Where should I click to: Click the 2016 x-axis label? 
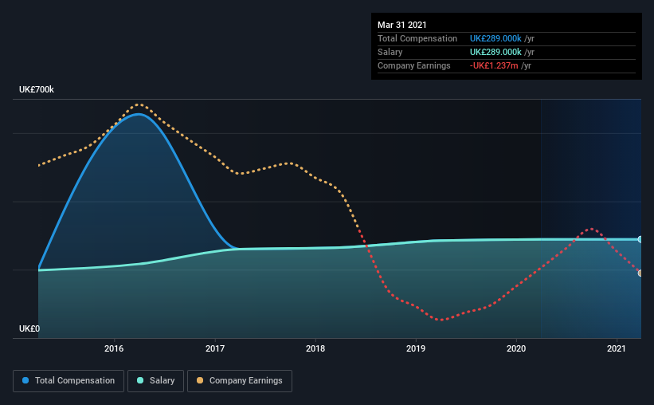tap(114, 348)
